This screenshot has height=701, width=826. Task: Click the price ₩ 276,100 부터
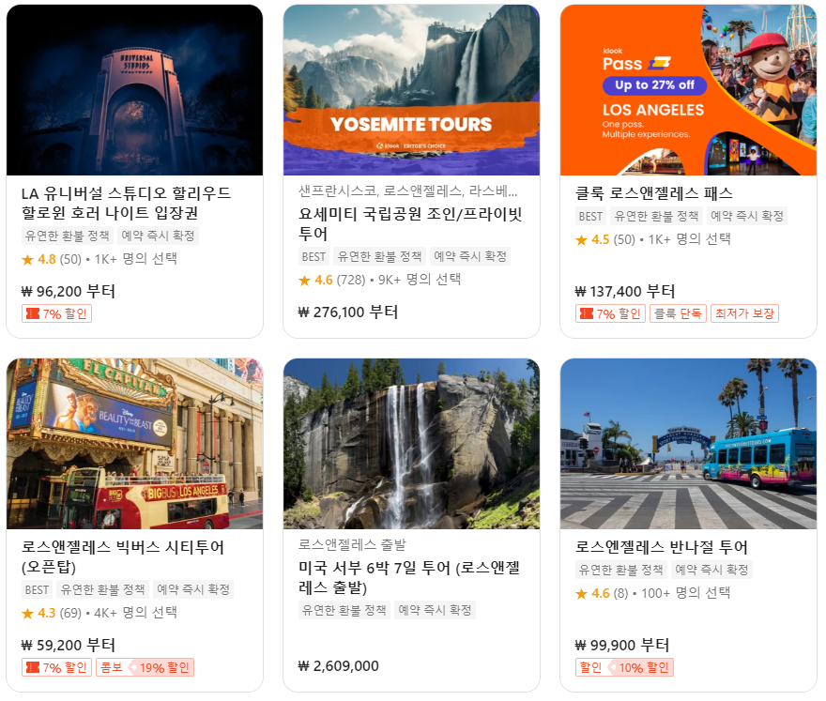coord(347,312)
